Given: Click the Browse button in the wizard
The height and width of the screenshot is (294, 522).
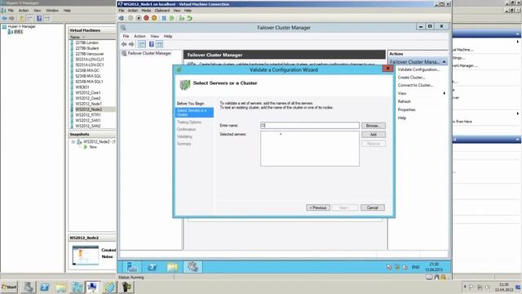Looking at the screenshot, I should [x=374, y=126].
